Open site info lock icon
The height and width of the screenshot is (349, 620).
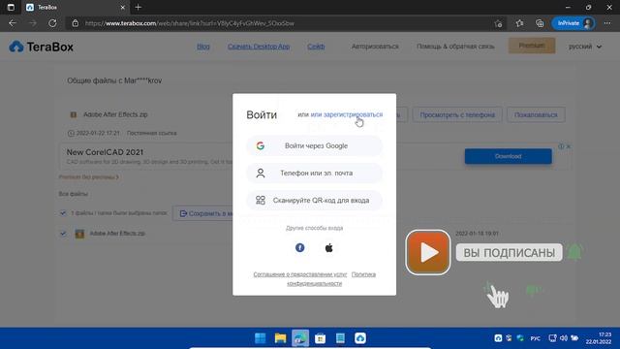coord(76,23)
